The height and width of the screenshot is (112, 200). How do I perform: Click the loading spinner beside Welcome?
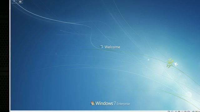coord(102,47)
